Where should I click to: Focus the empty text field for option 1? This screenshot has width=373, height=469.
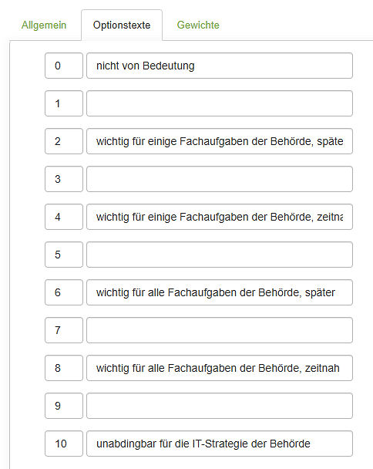220,103
